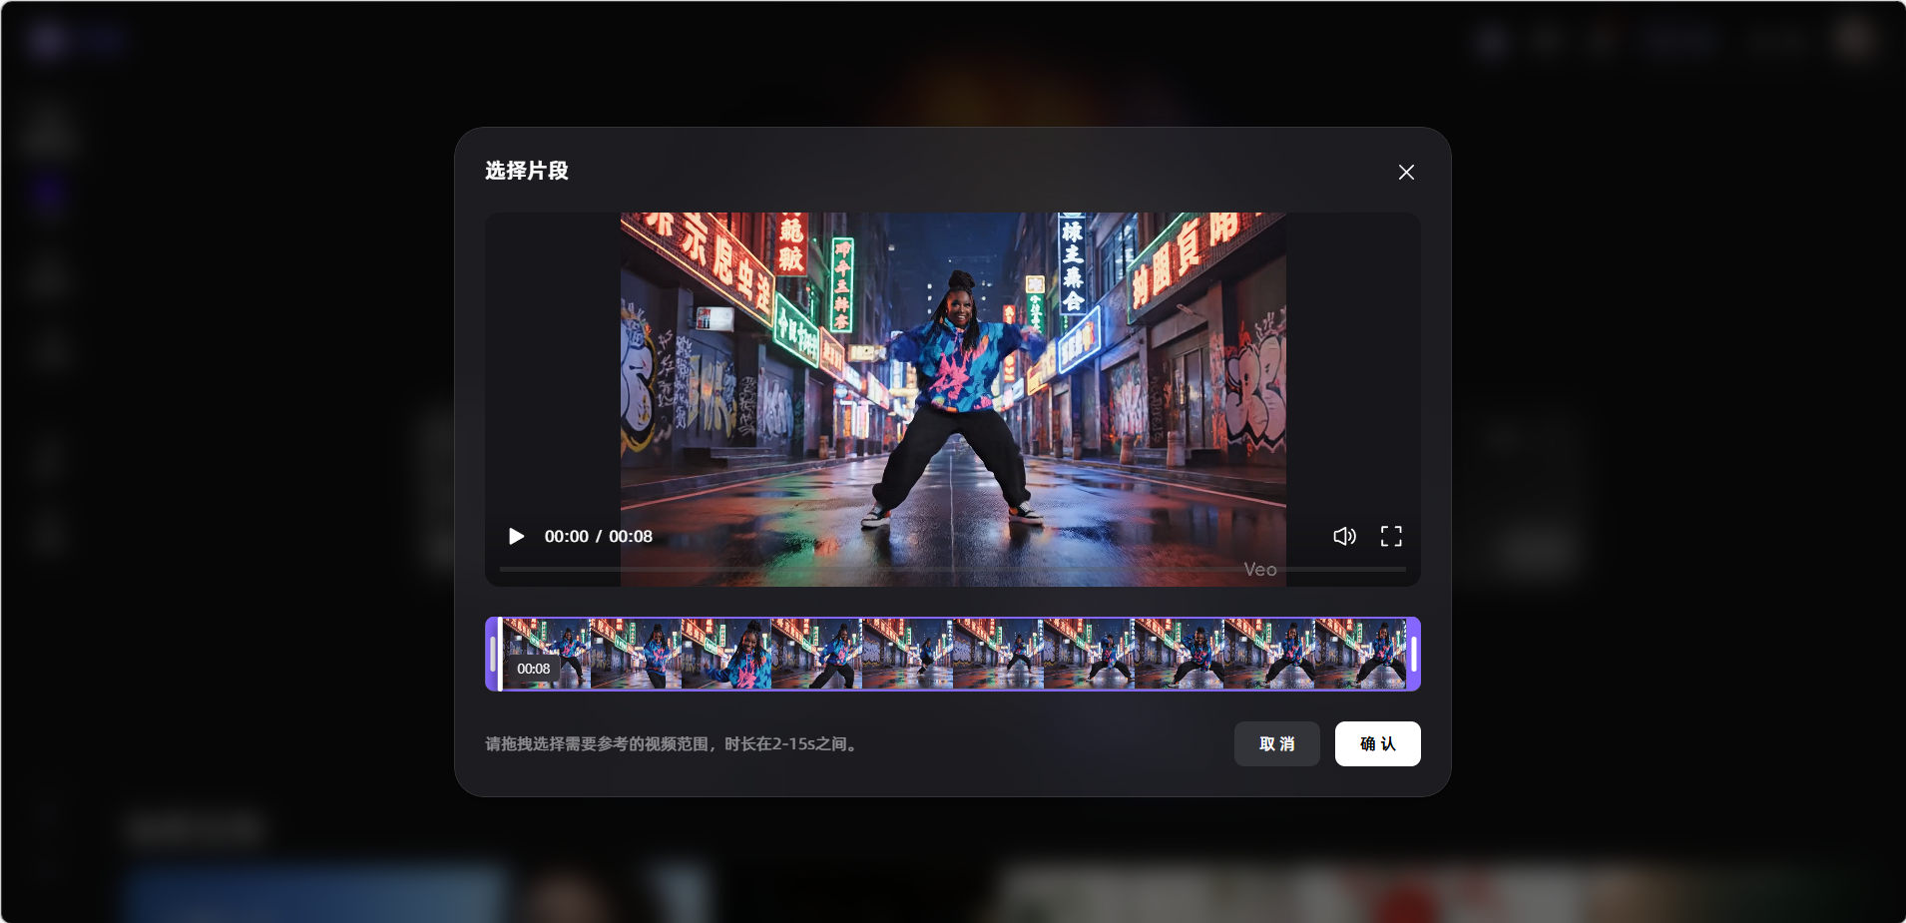Viewport: 1906px width, 923px height.
Task: Click the 取消 button
Action: click(1276, 744)
